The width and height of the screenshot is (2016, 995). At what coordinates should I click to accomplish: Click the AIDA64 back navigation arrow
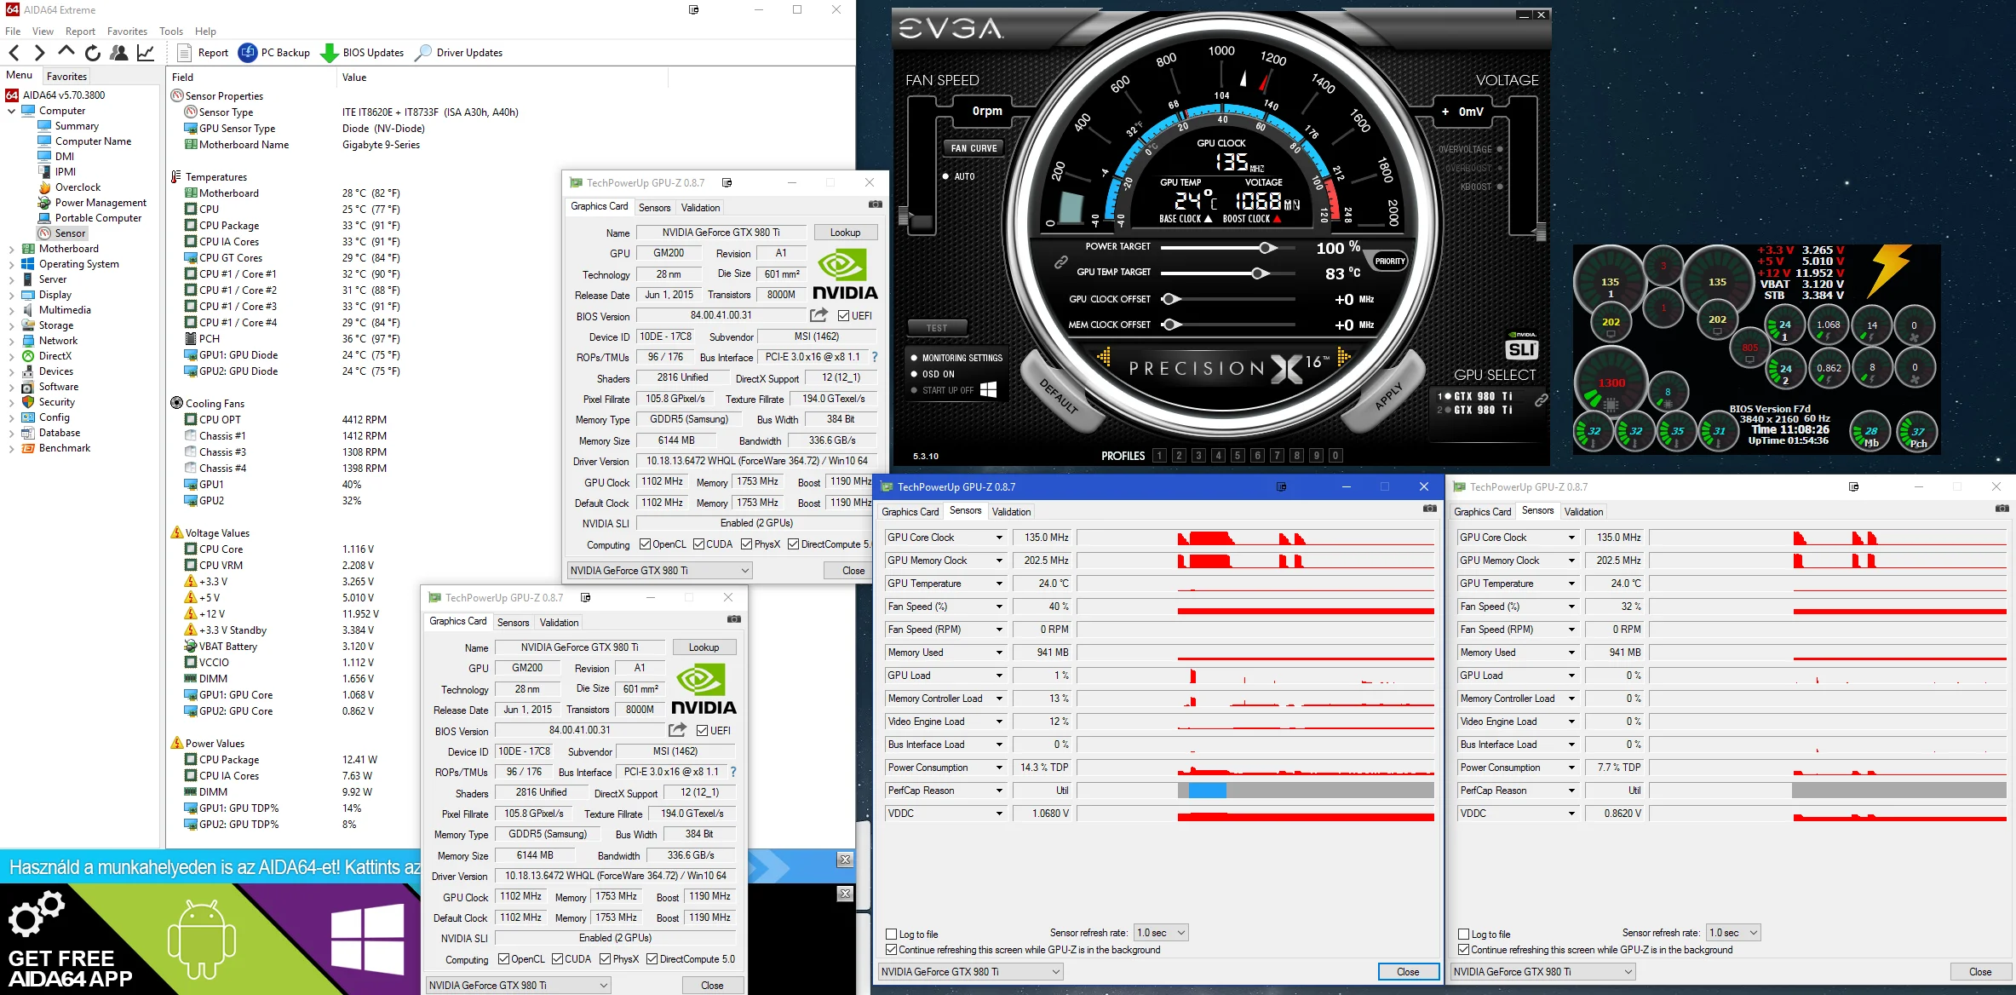tap(14, 53)
